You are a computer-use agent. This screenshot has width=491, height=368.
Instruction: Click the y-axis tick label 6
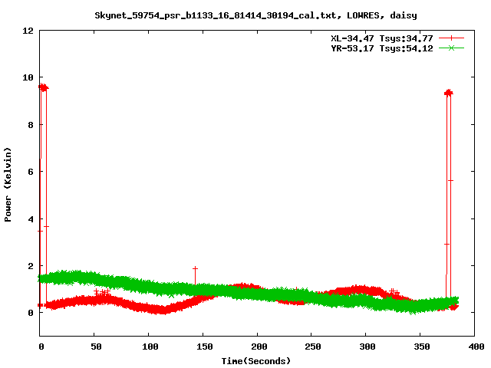(x=31, y=172)
